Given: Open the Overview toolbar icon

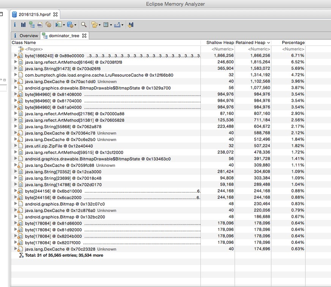Looking at the screenshot, I should pos(15,25).
